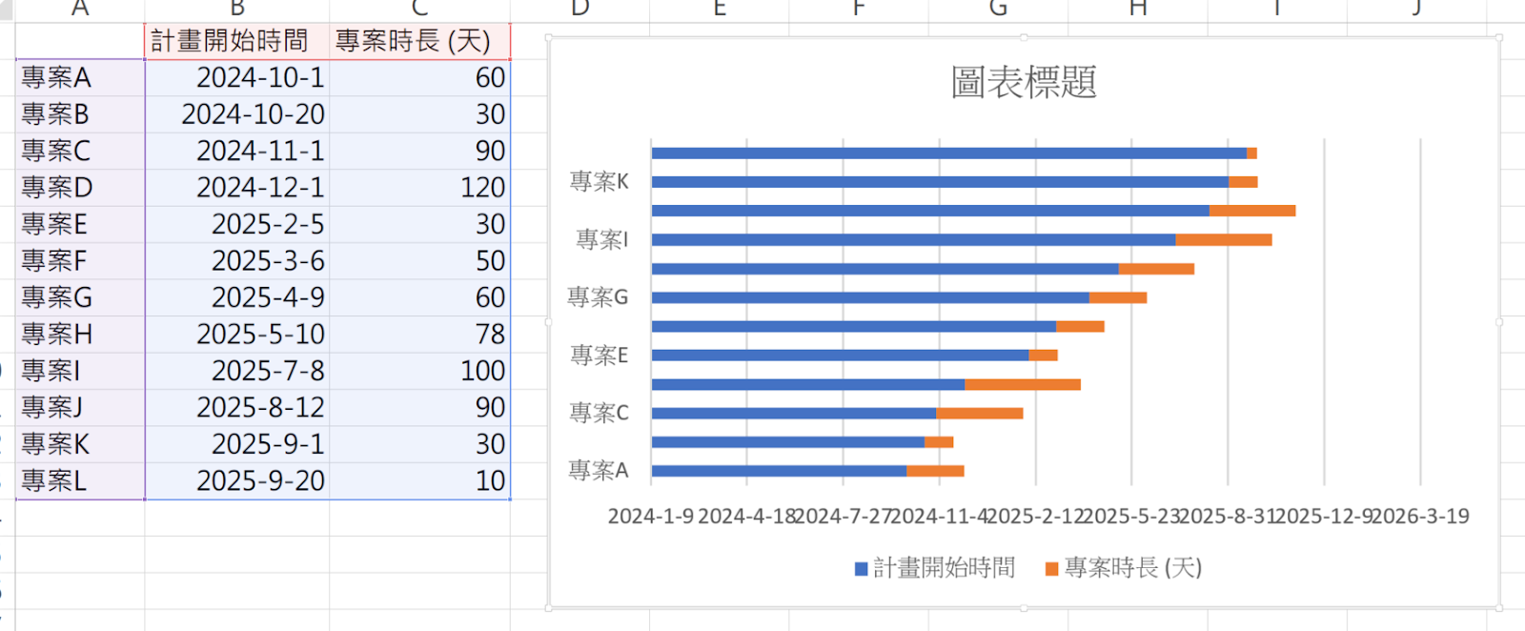1525x631 pixels.
Task: Select date cell 2024-10-1
Action: (x=237, y=77)
